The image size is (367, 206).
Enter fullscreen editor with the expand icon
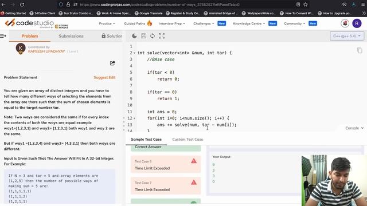point(162,35)
